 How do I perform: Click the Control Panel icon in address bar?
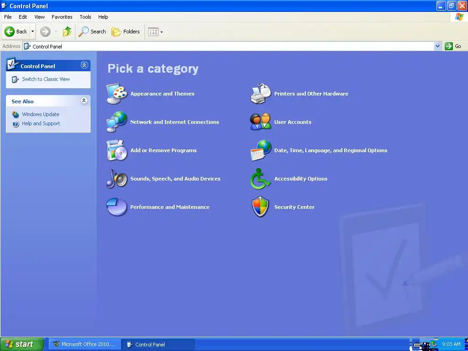click(27, 46)
